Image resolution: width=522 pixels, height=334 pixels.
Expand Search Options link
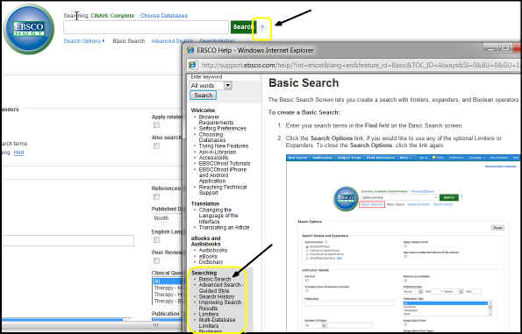[x=84, y=41]
